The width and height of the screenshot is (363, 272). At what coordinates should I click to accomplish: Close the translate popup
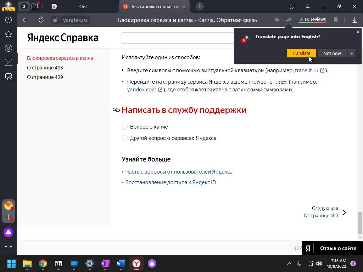pyautogui.click(x=358, y=32)
